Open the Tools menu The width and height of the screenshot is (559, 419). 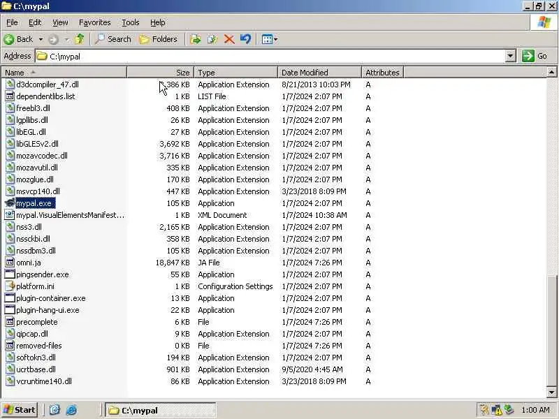[131, 22]
